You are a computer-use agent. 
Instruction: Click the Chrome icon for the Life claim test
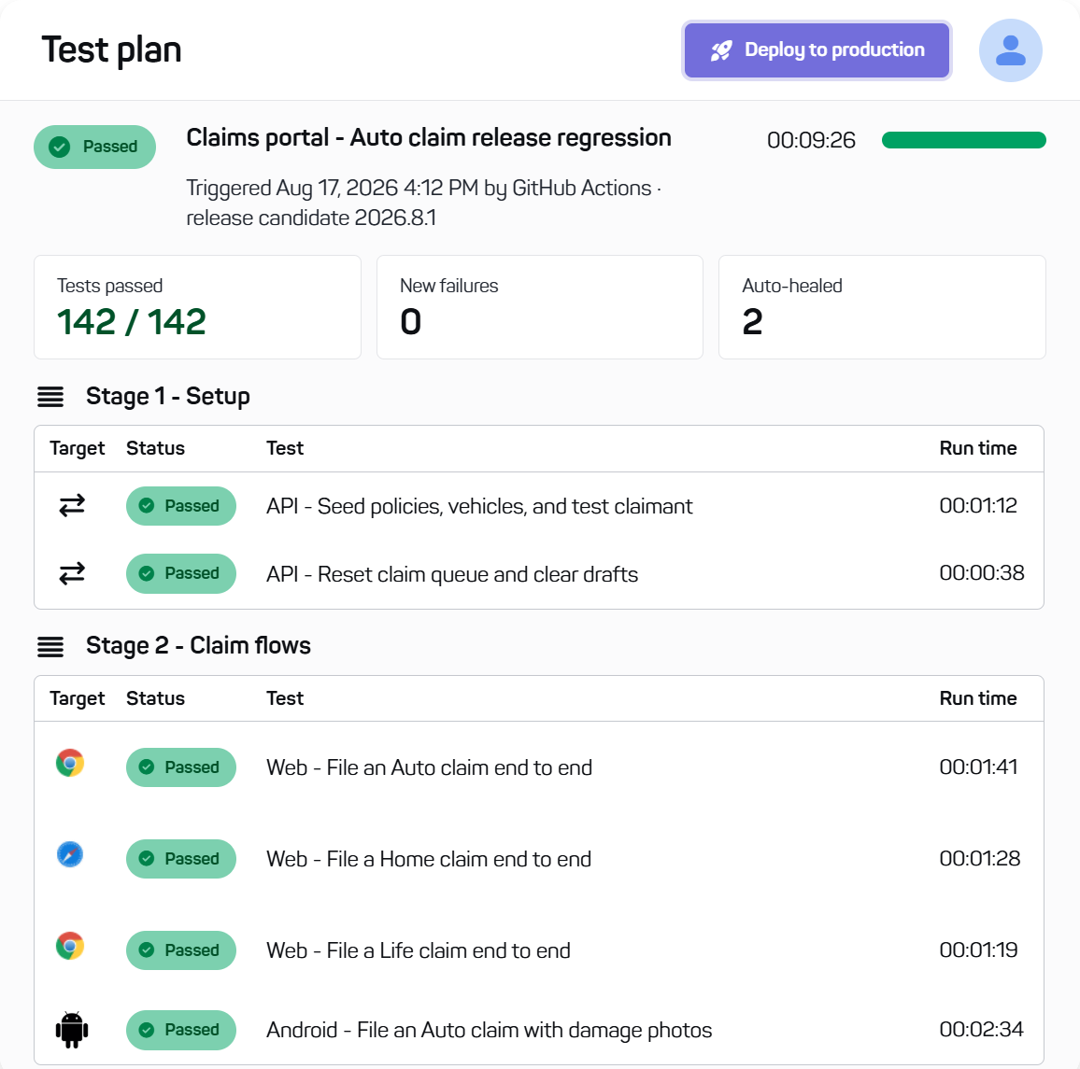pyautogui.click(x=70, y=946)
